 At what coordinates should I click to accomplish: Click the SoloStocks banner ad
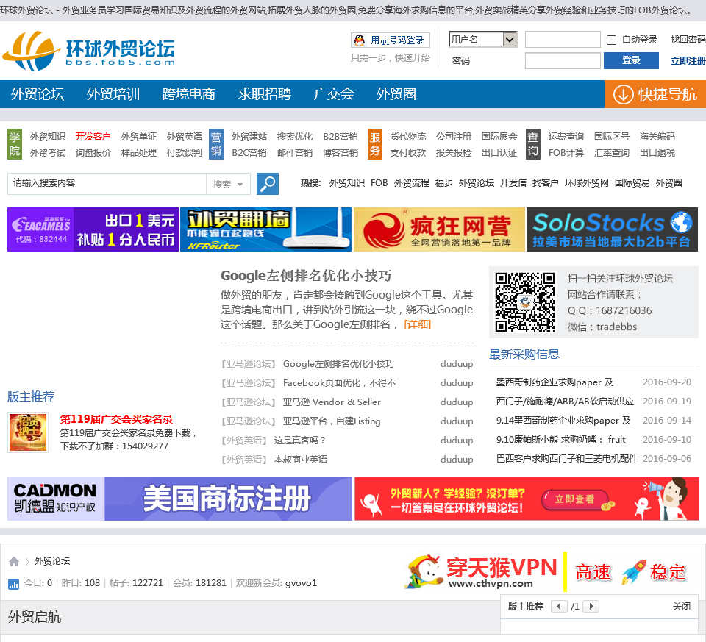pos(612,229)
